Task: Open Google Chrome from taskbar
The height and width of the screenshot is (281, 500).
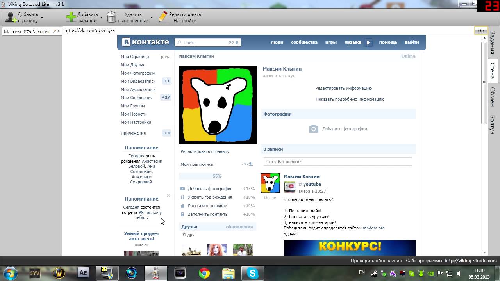Action: point(204,273)
